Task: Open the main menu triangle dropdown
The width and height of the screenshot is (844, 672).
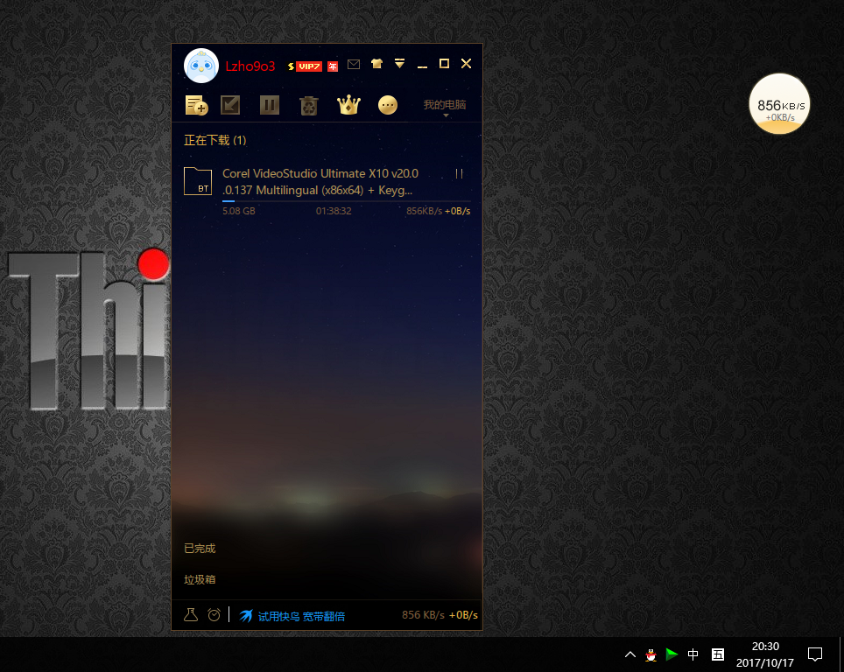Action: click(399, 64)
